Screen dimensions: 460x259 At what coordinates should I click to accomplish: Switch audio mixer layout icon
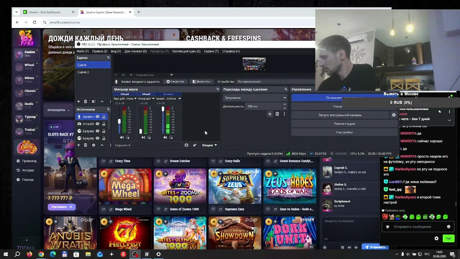tap(186, 145)
